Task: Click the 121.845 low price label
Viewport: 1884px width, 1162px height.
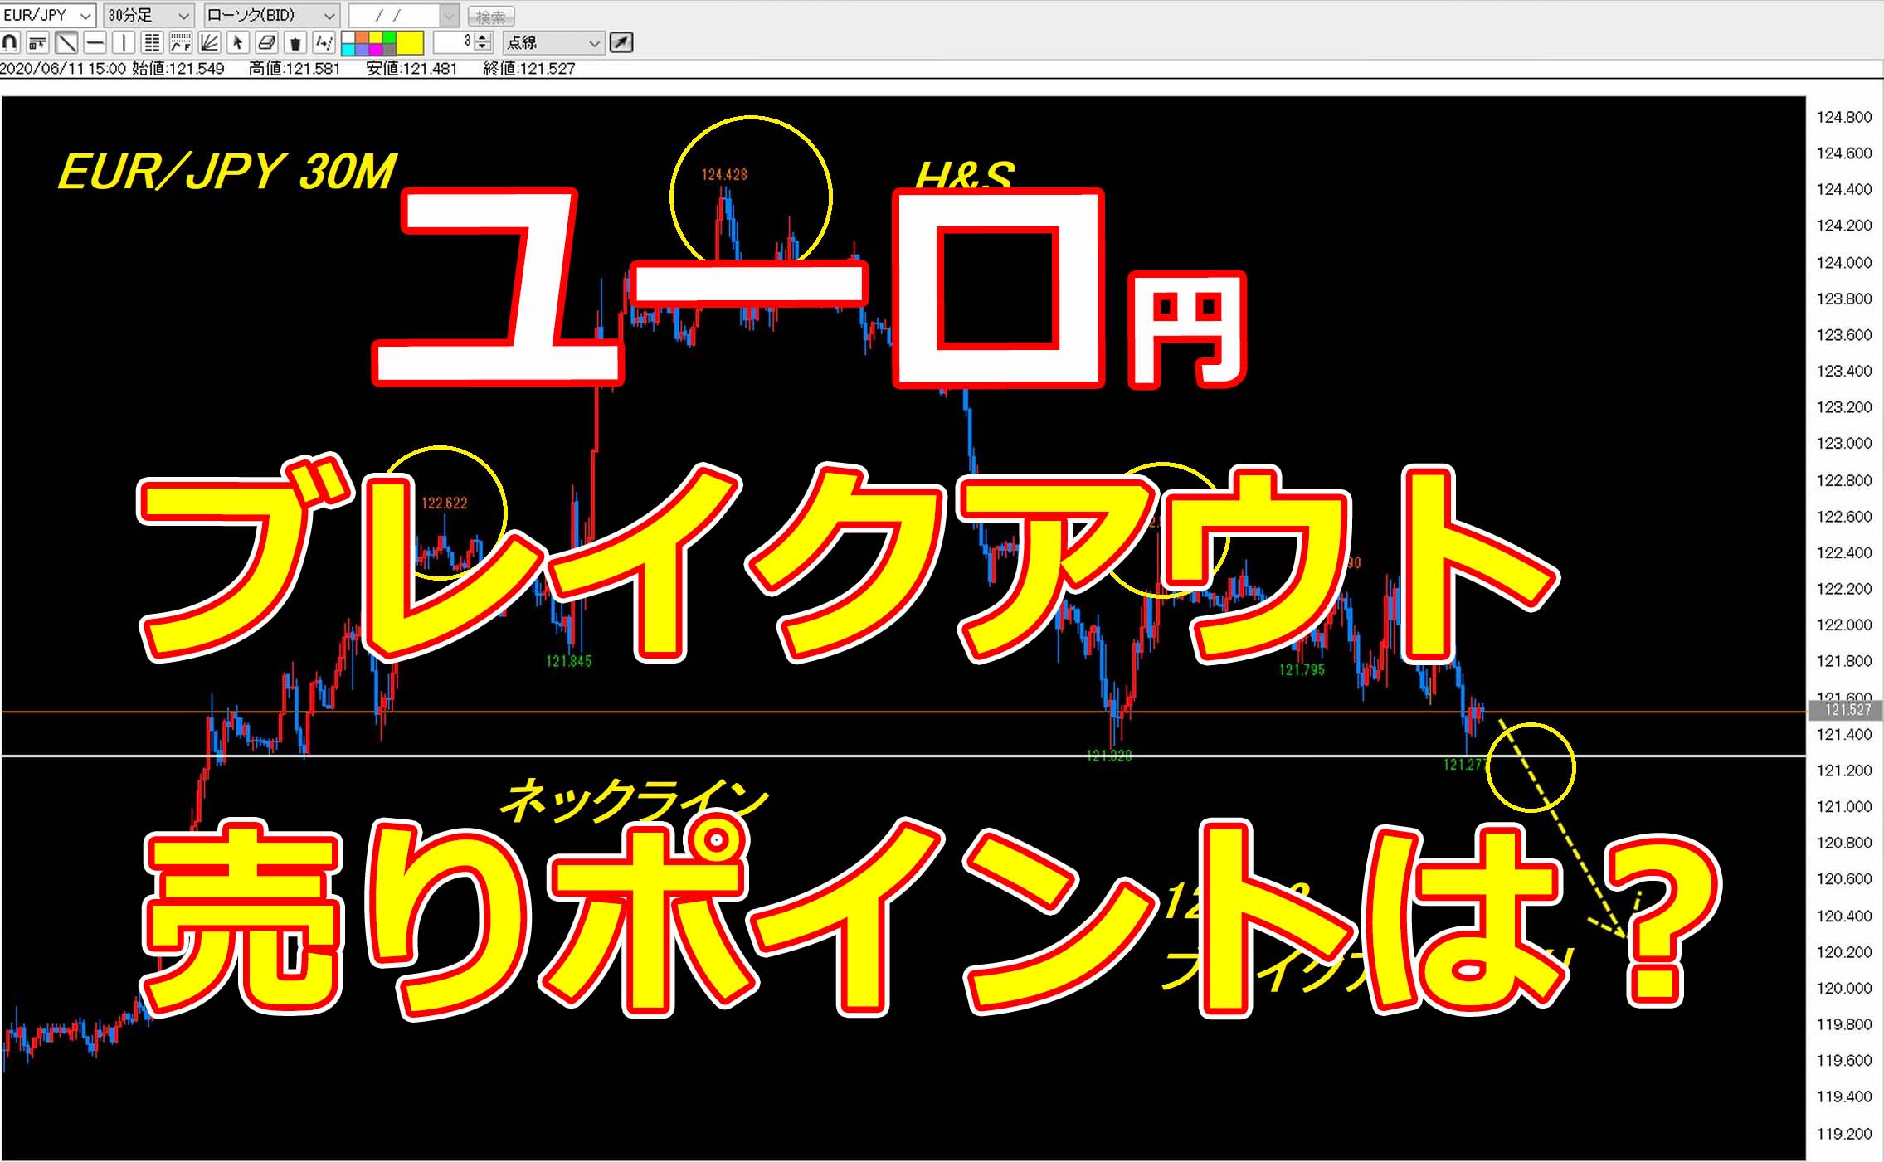Action: point(569,661)
